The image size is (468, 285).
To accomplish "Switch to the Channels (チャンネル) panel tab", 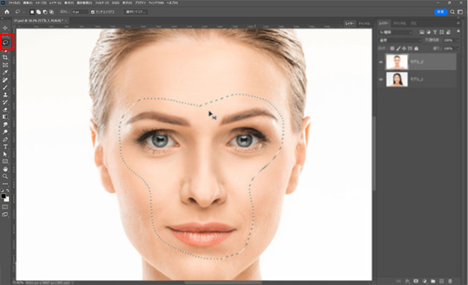I will (399, 23).
